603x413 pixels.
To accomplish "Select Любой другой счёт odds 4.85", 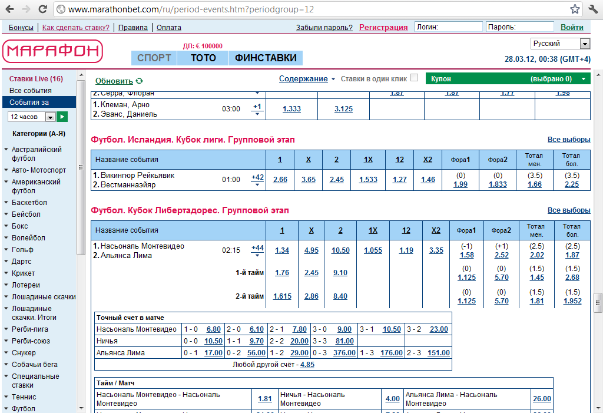I will (x=307, y=365).
